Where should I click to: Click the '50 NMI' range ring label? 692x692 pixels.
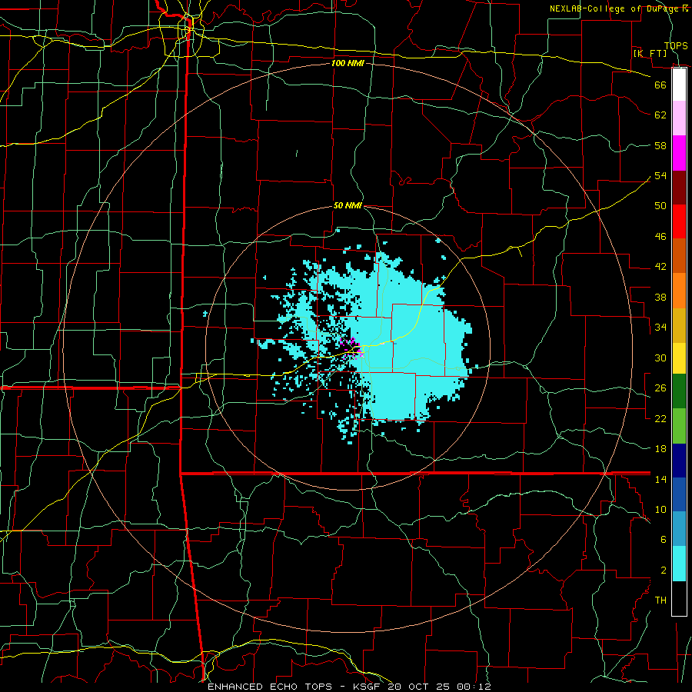(x=348, y=205)
